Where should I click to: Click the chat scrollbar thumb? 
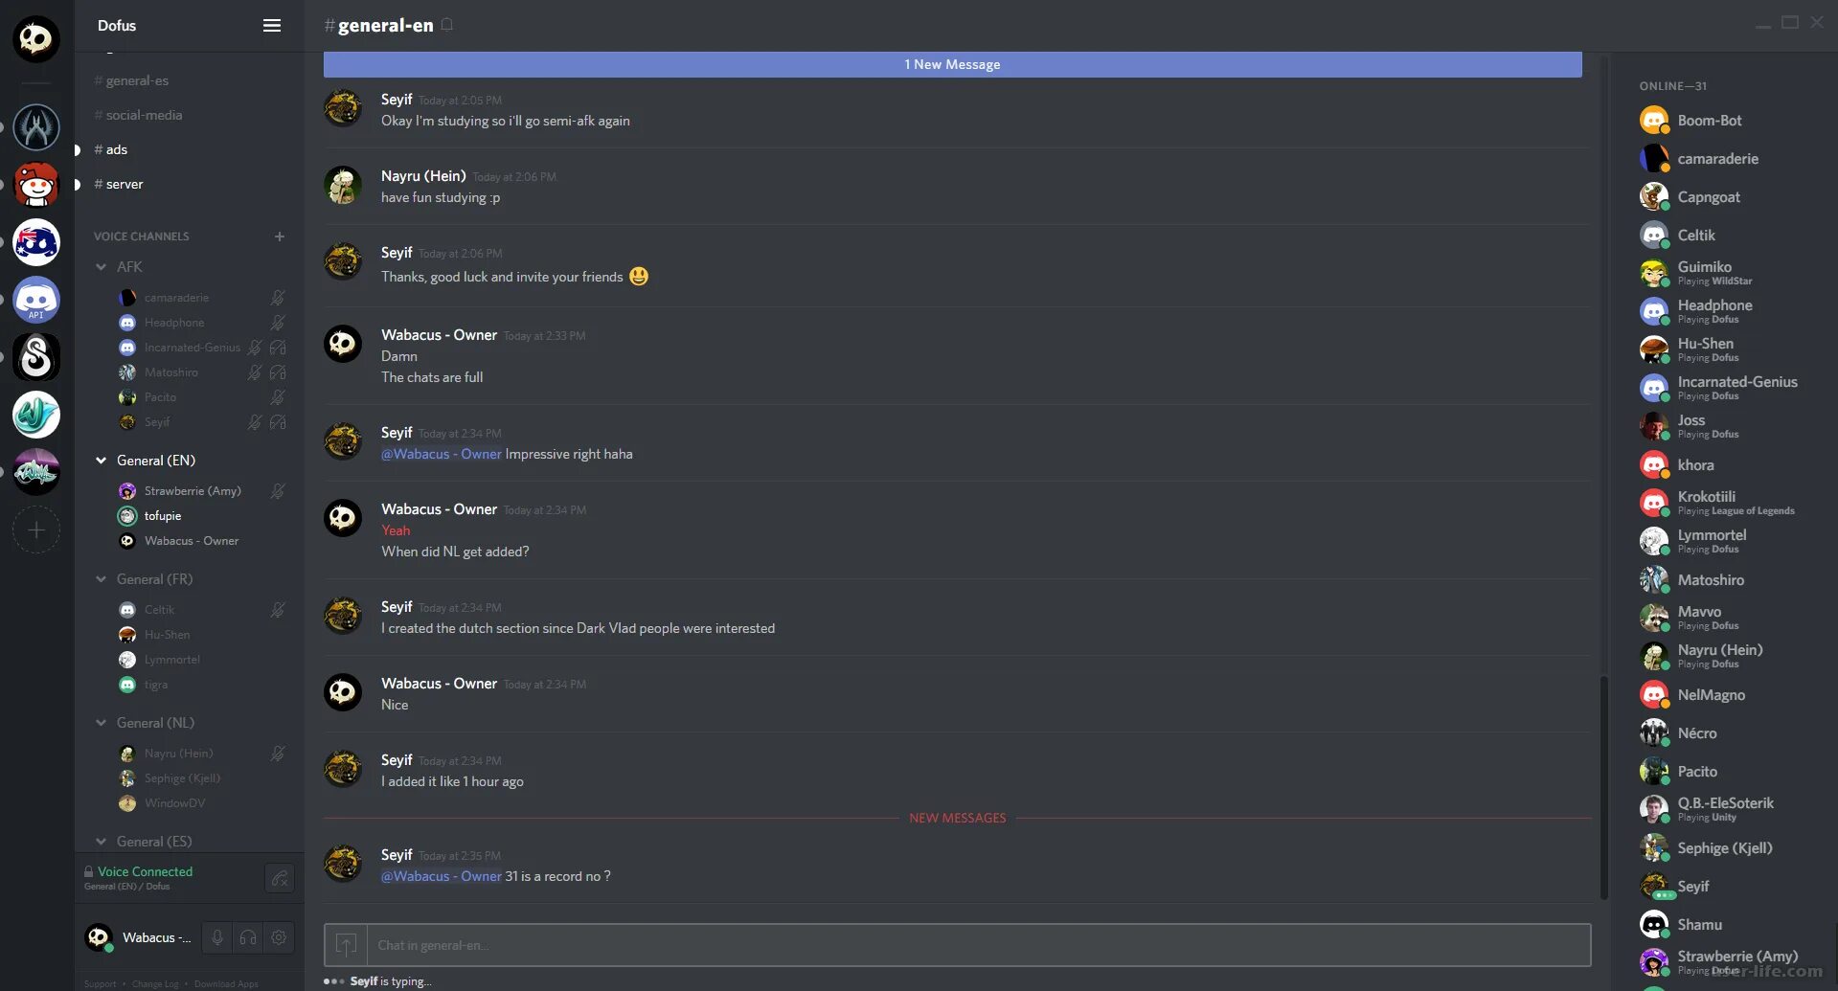pos(1603,787)
